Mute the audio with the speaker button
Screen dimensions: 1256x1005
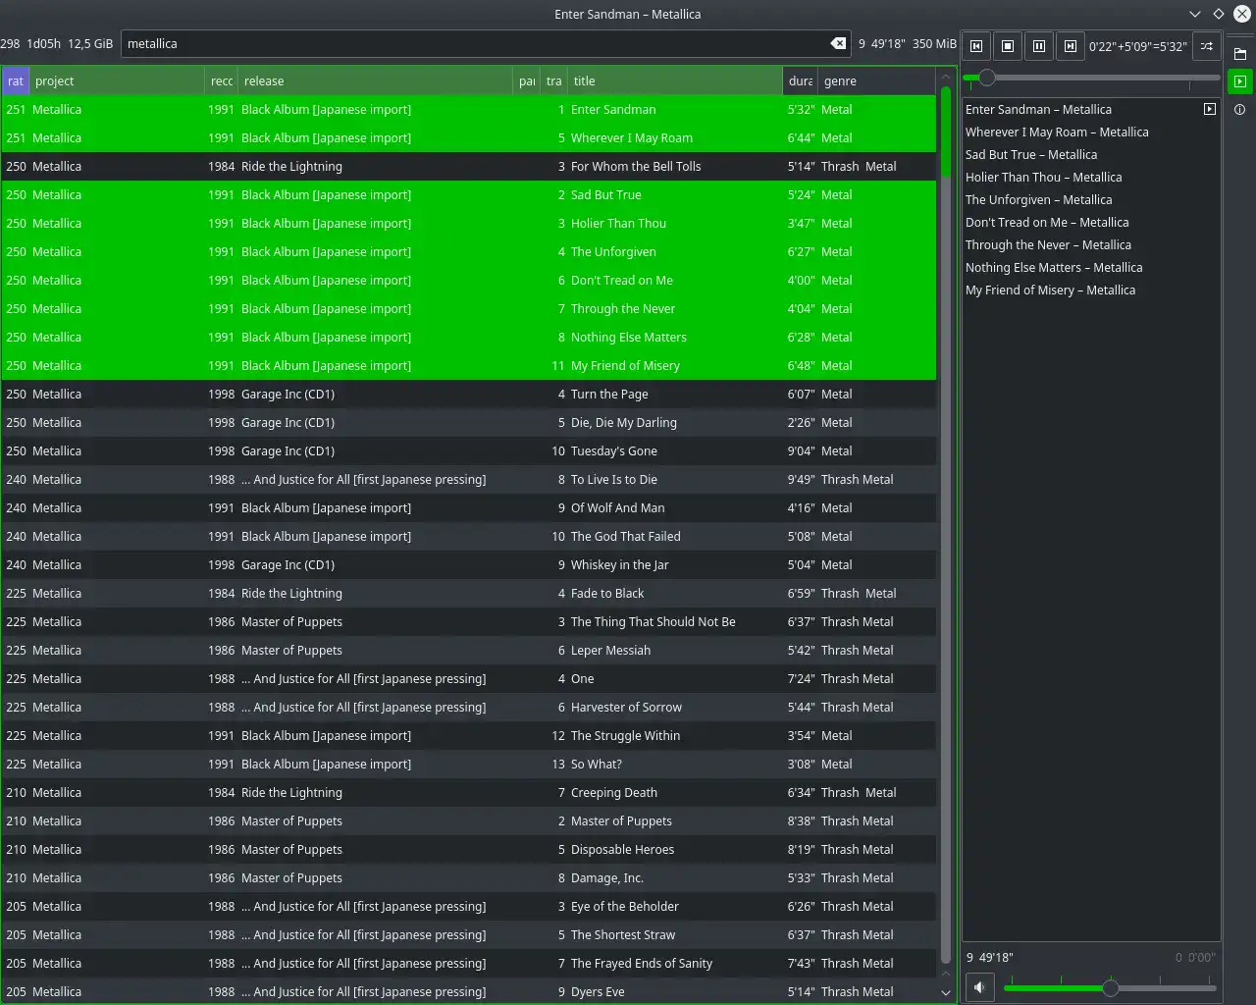pyautogui.click(x=979, y=987)
